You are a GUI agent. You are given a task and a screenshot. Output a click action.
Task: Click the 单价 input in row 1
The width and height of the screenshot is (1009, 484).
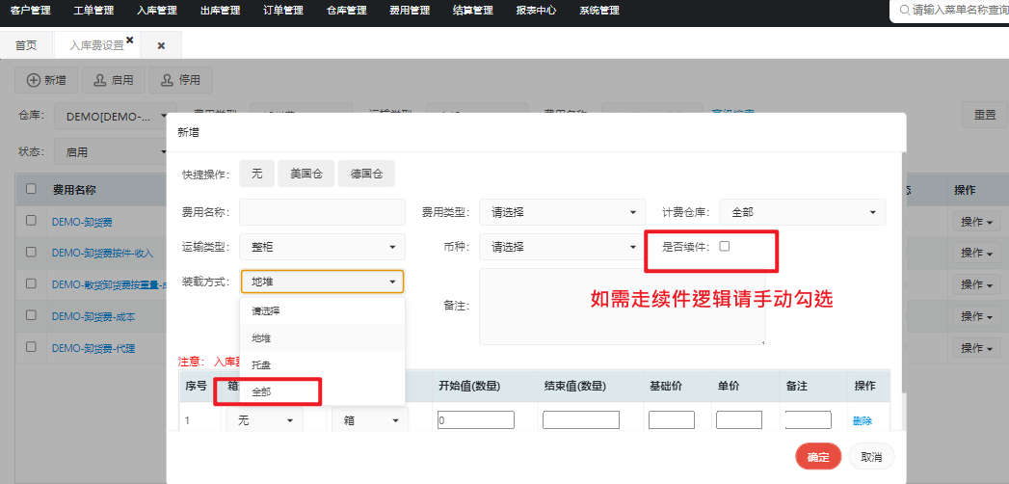pos(739,419)
